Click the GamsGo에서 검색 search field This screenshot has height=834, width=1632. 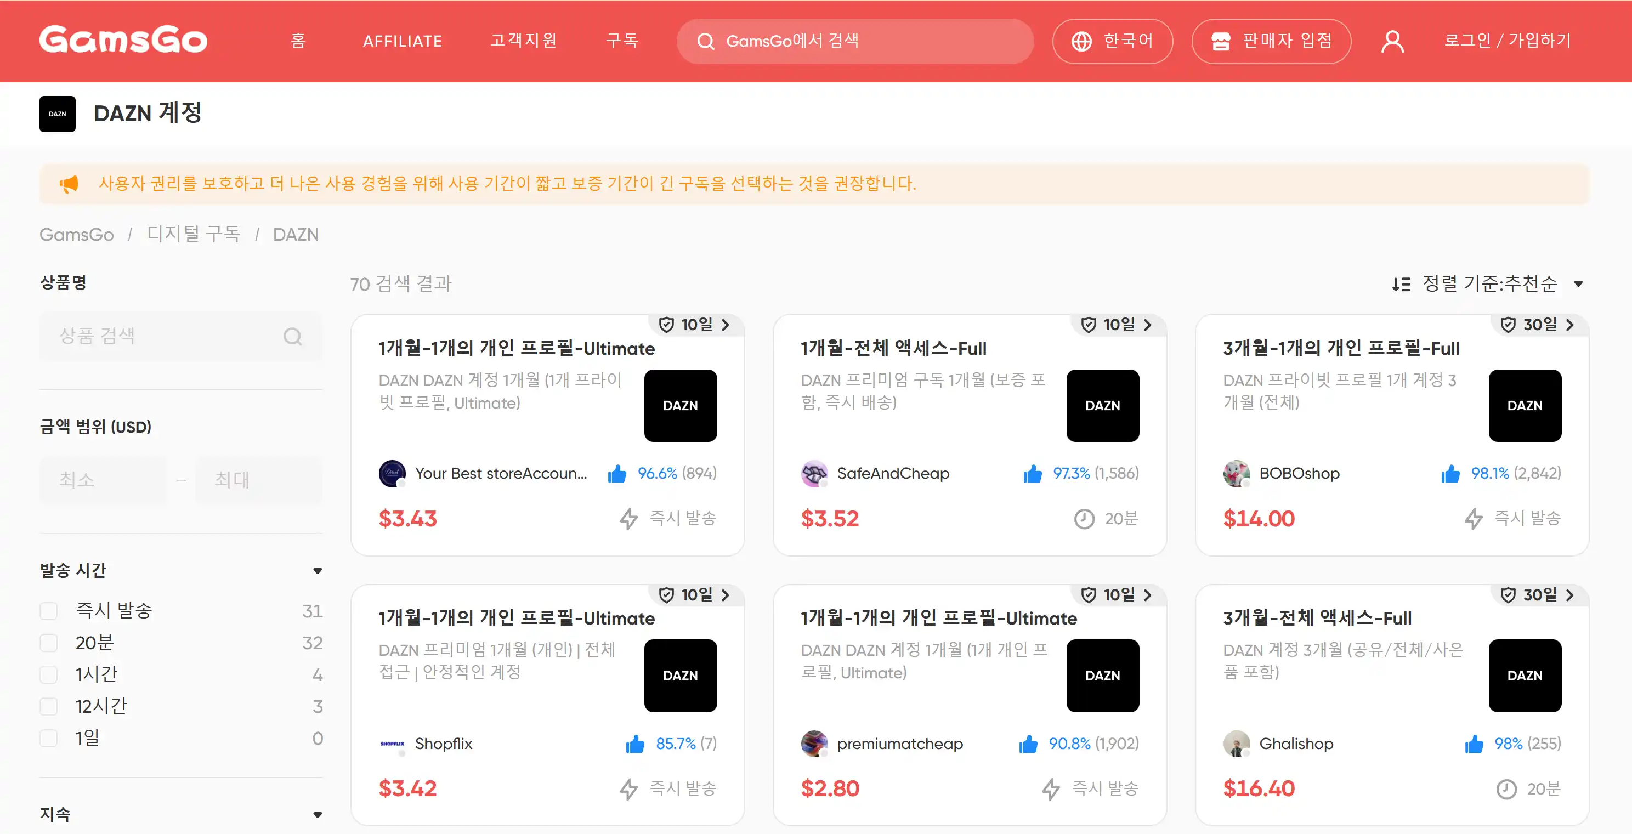click(854, 41)
